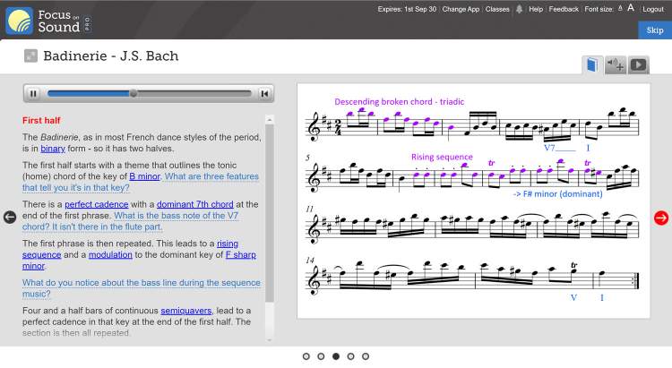
Task: Click the '-> F# minor (dominant)' annotation
Action: click(x=557, y=193)
